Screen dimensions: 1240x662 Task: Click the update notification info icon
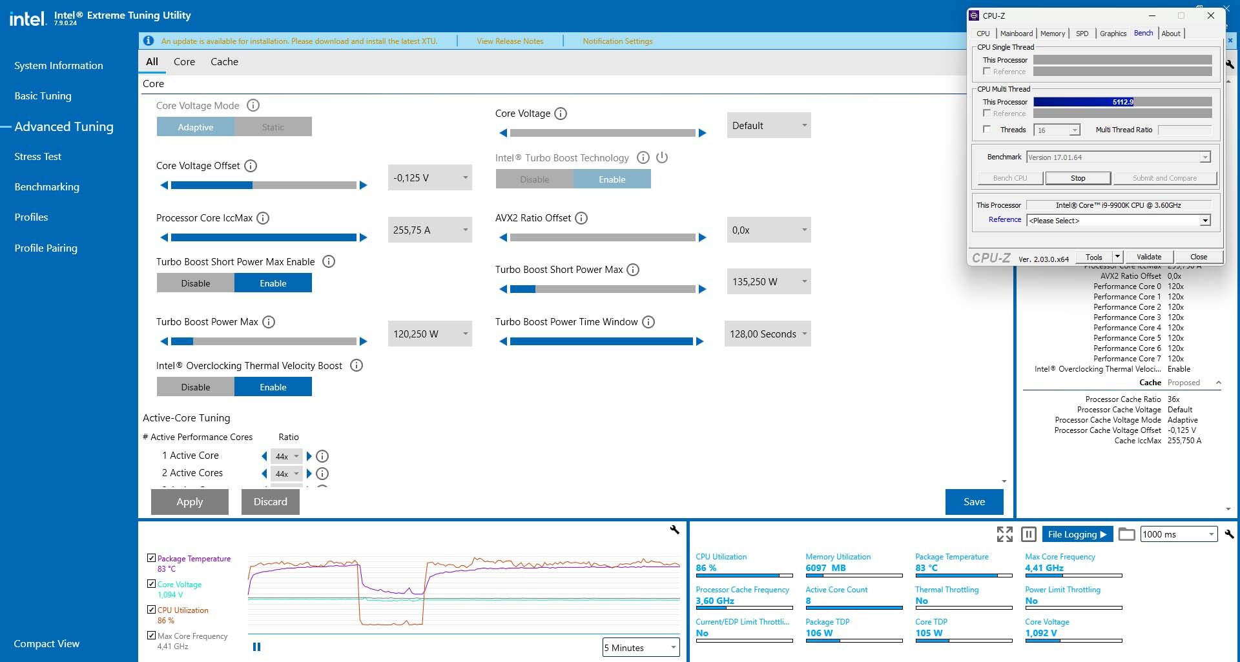(x=149, y=41)
